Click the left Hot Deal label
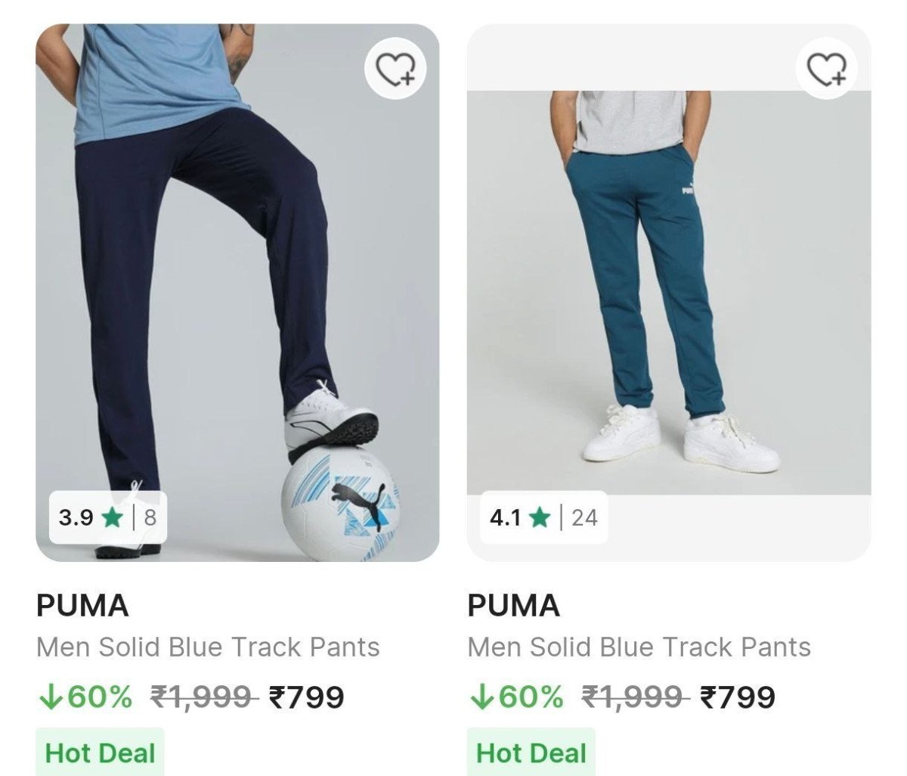This screenshot has height=776, width=907. 101,753
